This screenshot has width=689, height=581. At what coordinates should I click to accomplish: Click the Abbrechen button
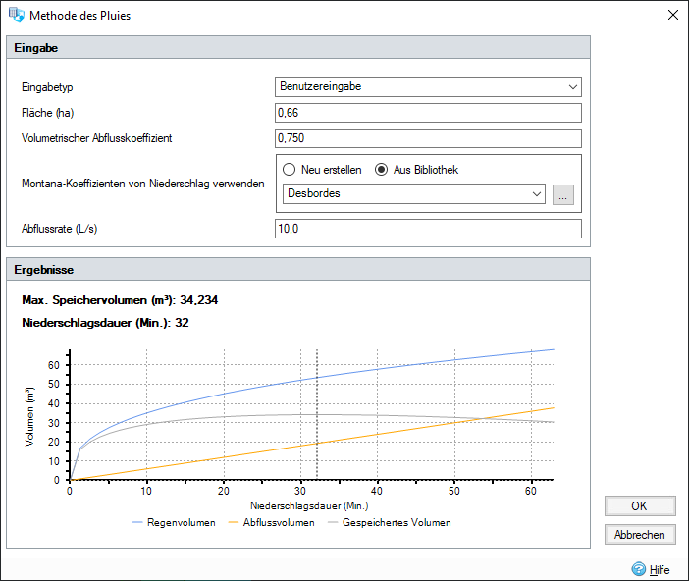click(x=640, y=535)
